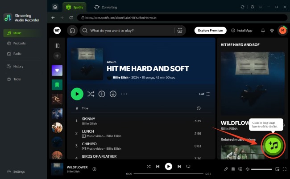
Task: Toggle shuffle in the player bar
Action: coord(149,167)
